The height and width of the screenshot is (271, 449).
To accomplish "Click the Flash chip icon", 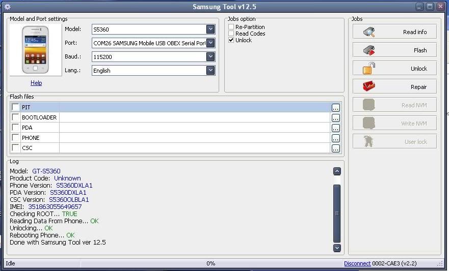I will (369, 50).
